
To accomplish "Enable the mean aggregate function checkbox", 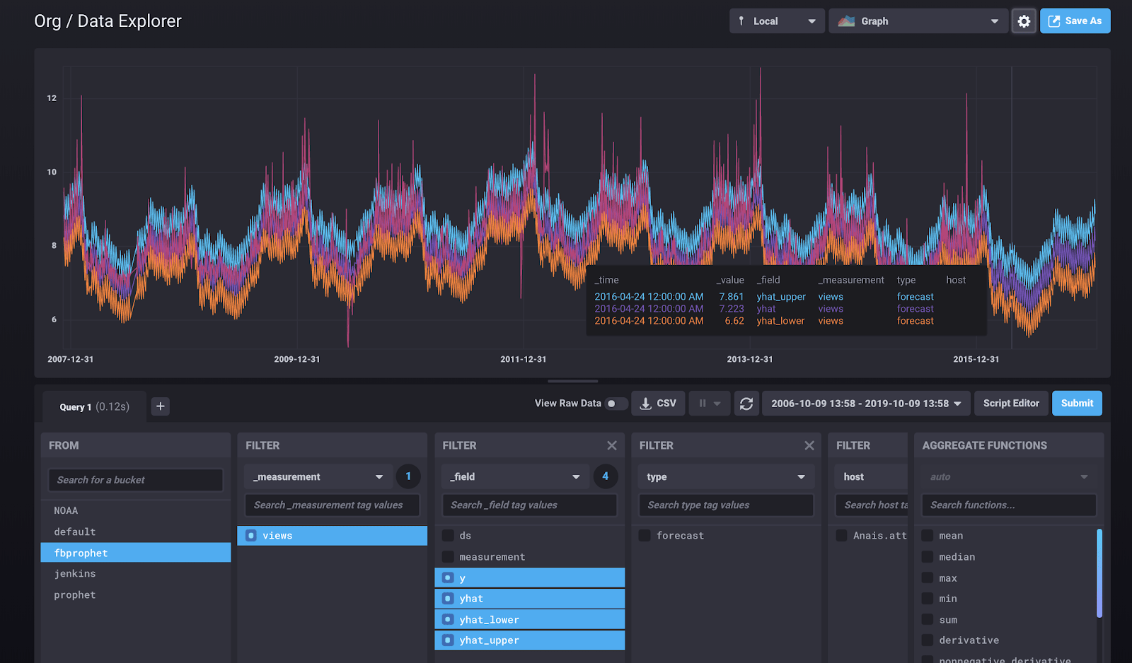I will (927, 536).
